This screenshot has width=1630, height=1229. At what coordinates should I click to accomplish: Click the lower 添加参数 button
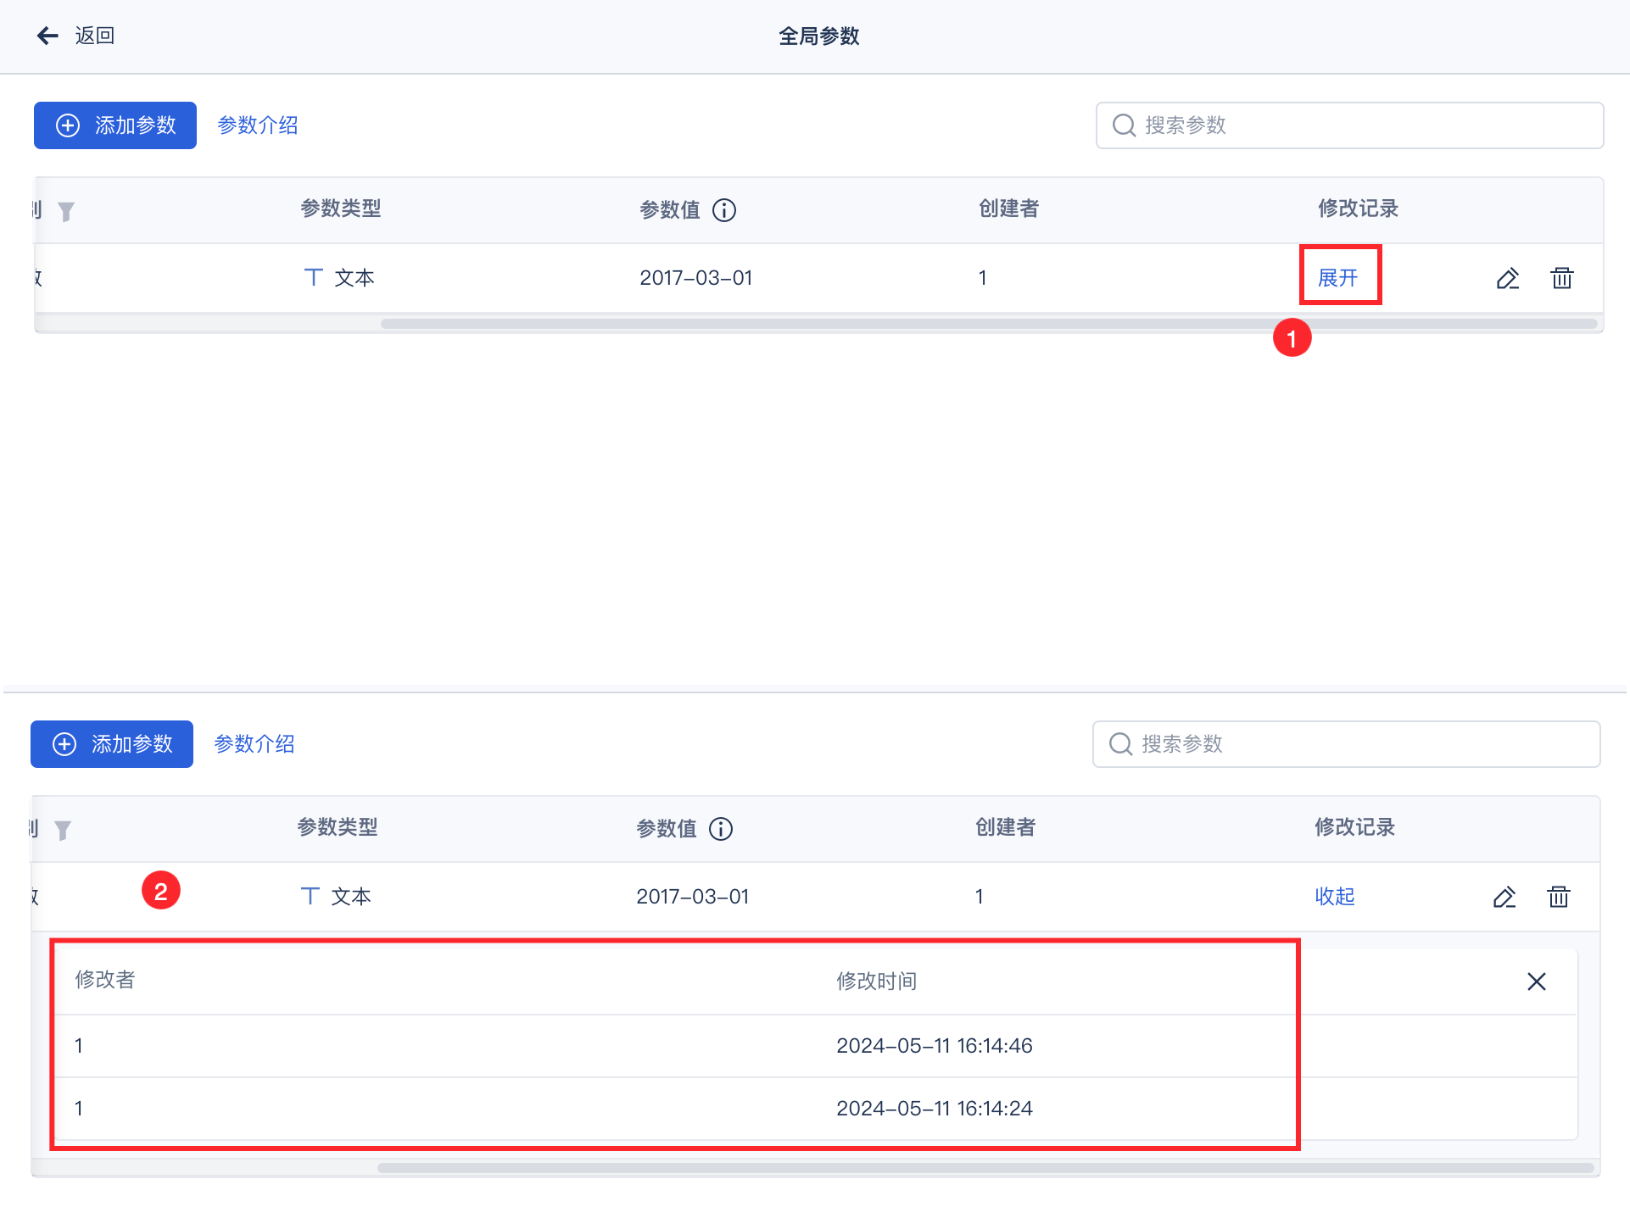pos(112,744)
